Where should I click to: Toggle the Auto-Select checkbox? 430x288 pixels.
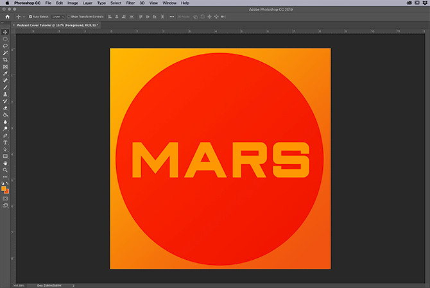click(31, 17)
